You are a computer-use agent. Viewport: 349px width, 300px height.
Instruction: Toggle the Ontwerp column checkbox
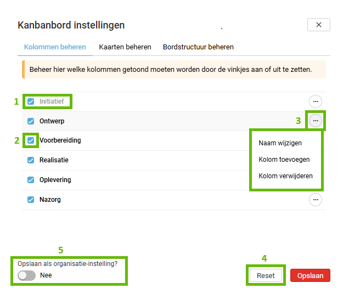tap(31, 121)
